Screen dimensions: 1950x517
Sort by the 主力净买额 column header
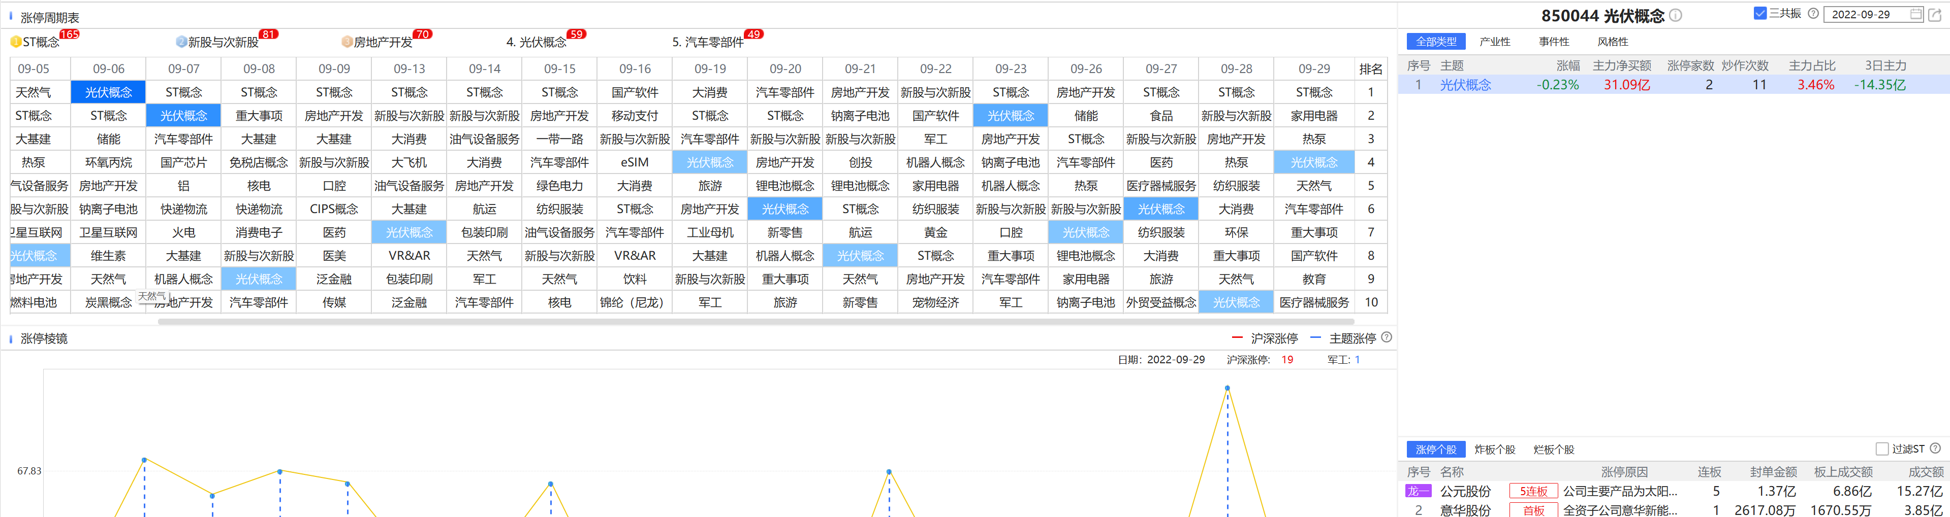(x=1621, y=66)
